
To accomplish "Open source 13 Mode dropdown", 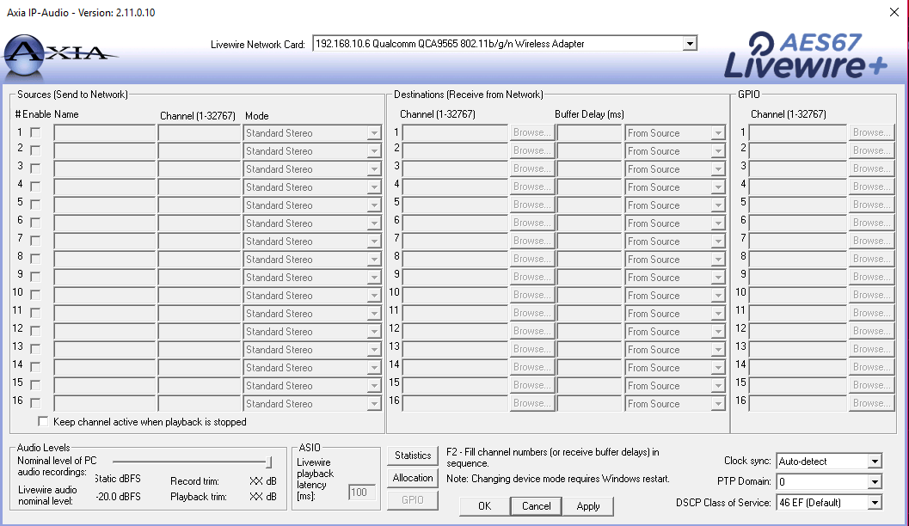I will coord(374,350).
